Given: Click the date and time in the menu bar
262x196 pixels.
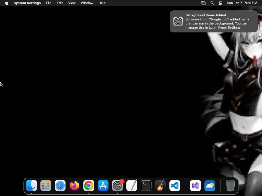Looking at the screenshot, I should click(242, 3).
